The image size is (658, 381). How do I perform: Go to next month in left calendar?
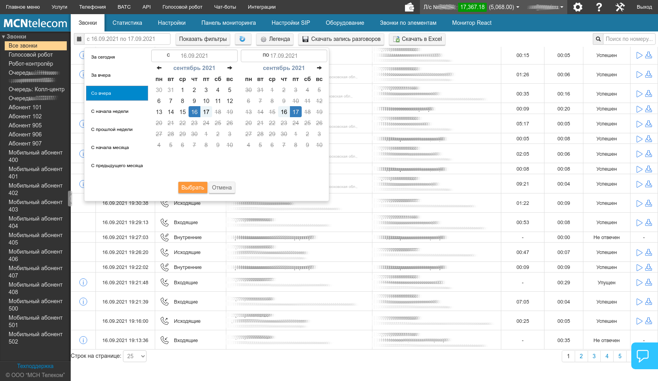pos(230,68)
